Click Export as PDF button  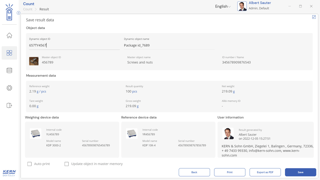click(265, 172)
